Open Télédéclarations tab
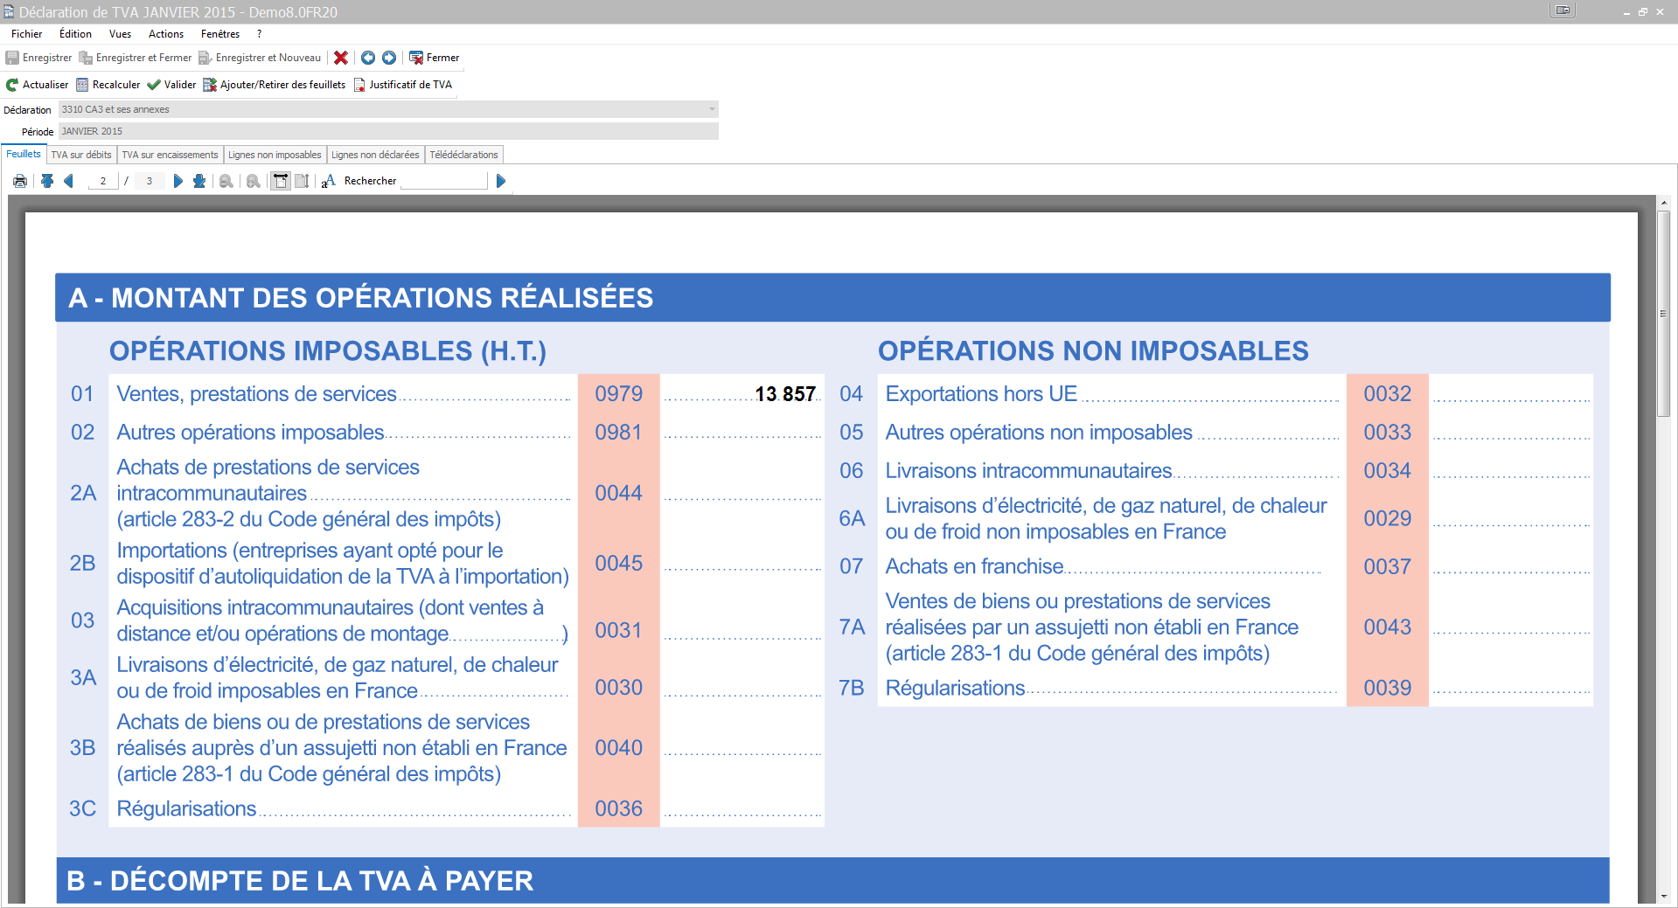 pos(463,155)
